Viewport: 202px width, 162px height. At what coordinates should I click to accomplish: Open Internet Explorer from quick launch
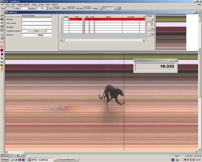16,160
